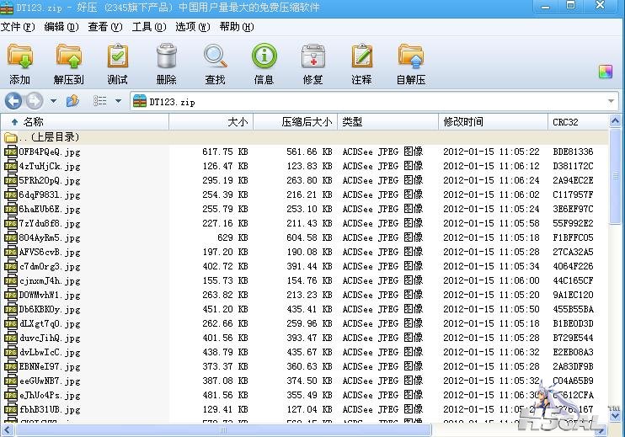Image resolution: width=625 pixels, height=437 pixels.
Task: Go back with the blue arrow button
Action: 13,101
